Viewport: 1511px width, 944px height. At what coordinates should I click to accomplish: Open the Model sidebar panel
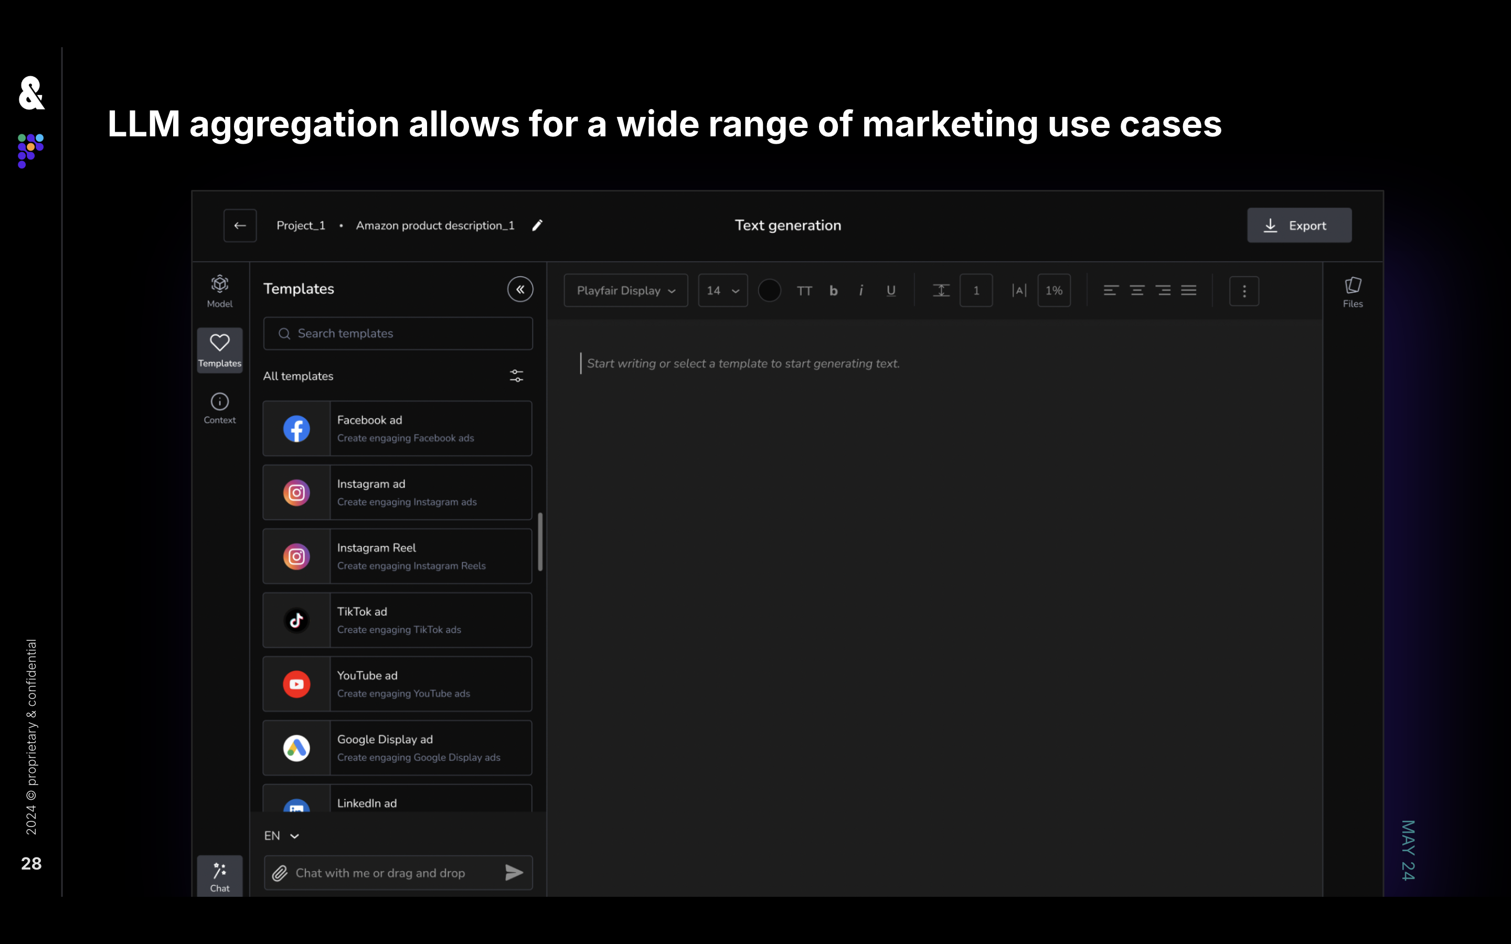point(220,291)
